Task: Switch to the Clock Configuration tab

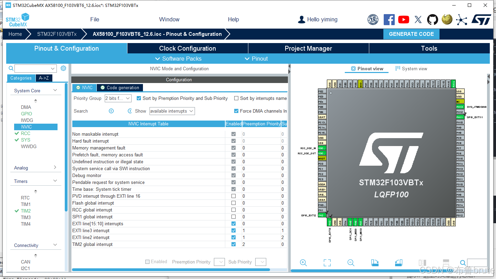Action: 188,48
